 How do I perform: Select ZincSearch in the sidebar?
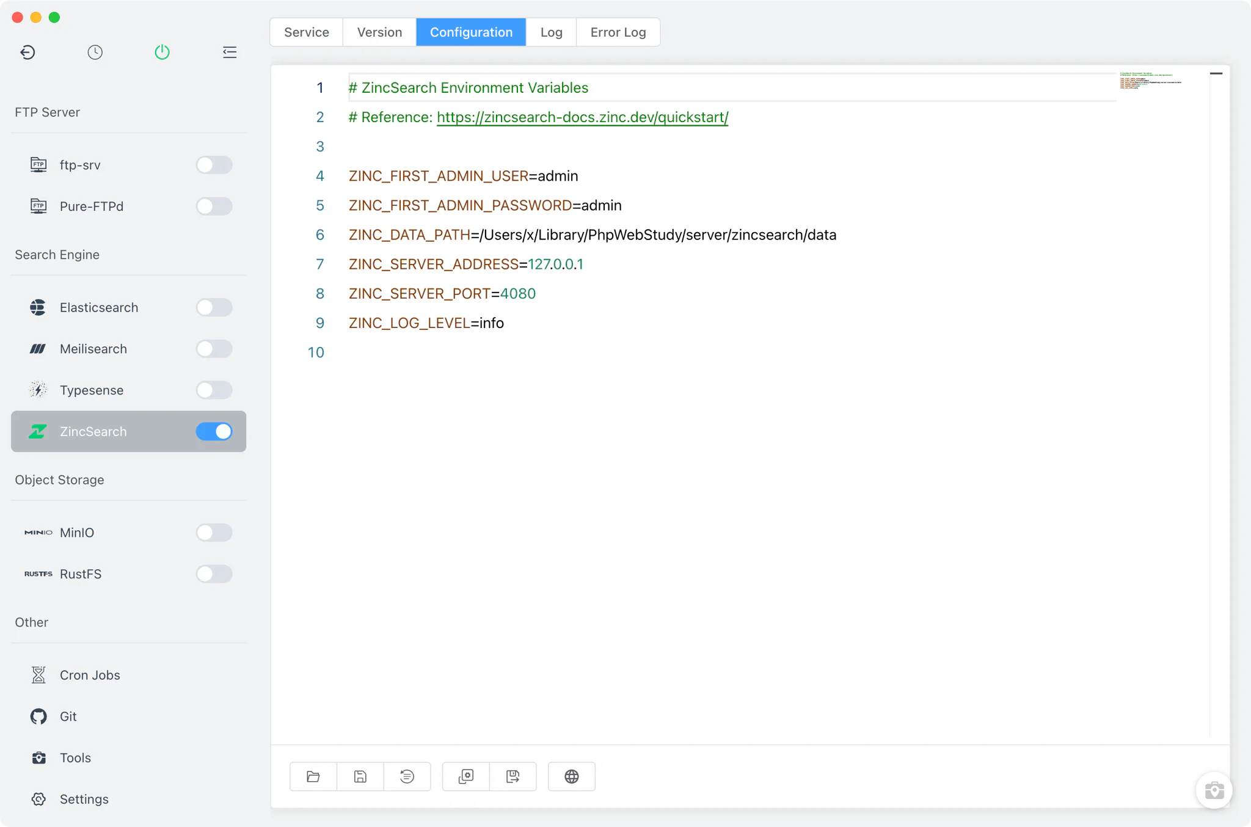pos(128,431)
